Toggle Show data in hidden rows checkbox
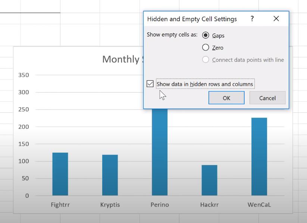The image size is (307, 223). pyautogui.click(x=150, y=84)
